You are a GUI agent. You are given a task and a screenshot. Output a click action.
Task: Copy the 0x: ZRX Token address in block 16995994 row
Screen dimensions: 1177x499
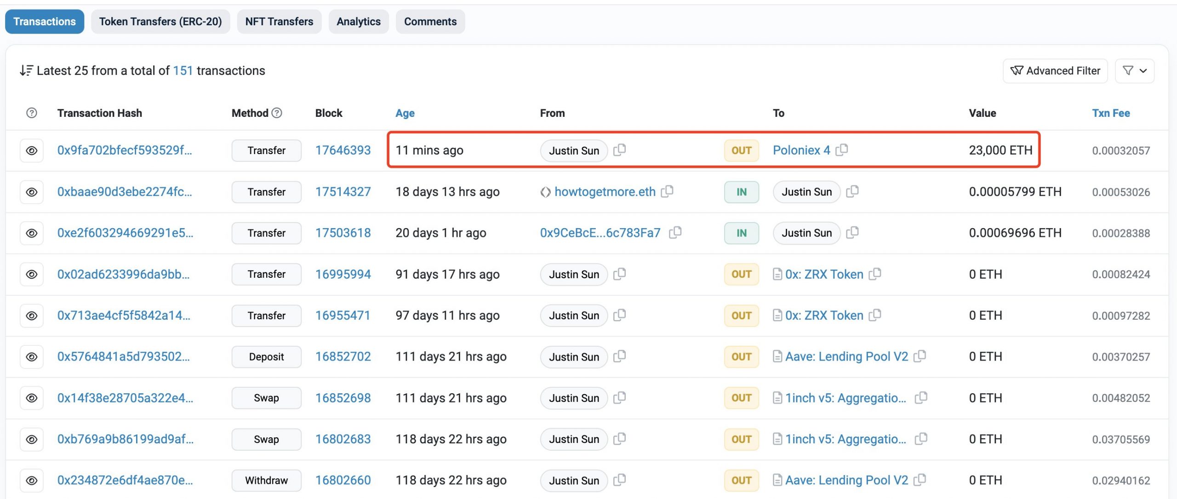pos(875,274)
